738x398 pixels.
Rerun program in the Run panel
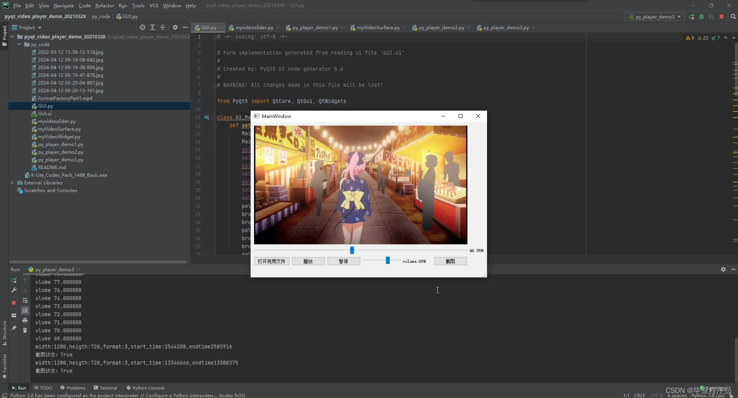(14, 280)
